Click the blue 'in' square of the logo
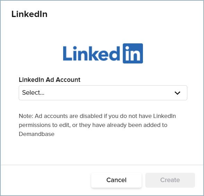This screenshot has width=204, height=196. (133, 53)
